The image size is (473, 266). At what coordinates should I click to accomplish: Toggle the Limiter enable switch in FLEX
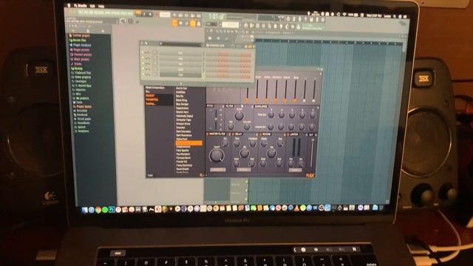(x=287, y=134)
